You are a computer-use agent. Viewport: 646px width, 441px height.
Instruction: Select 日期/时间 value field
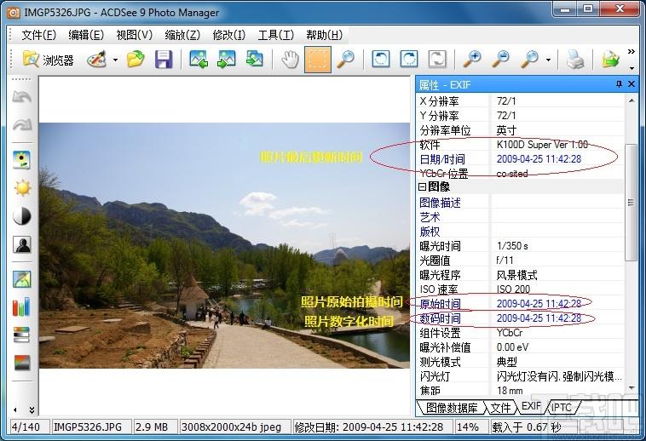coord(557,159)
